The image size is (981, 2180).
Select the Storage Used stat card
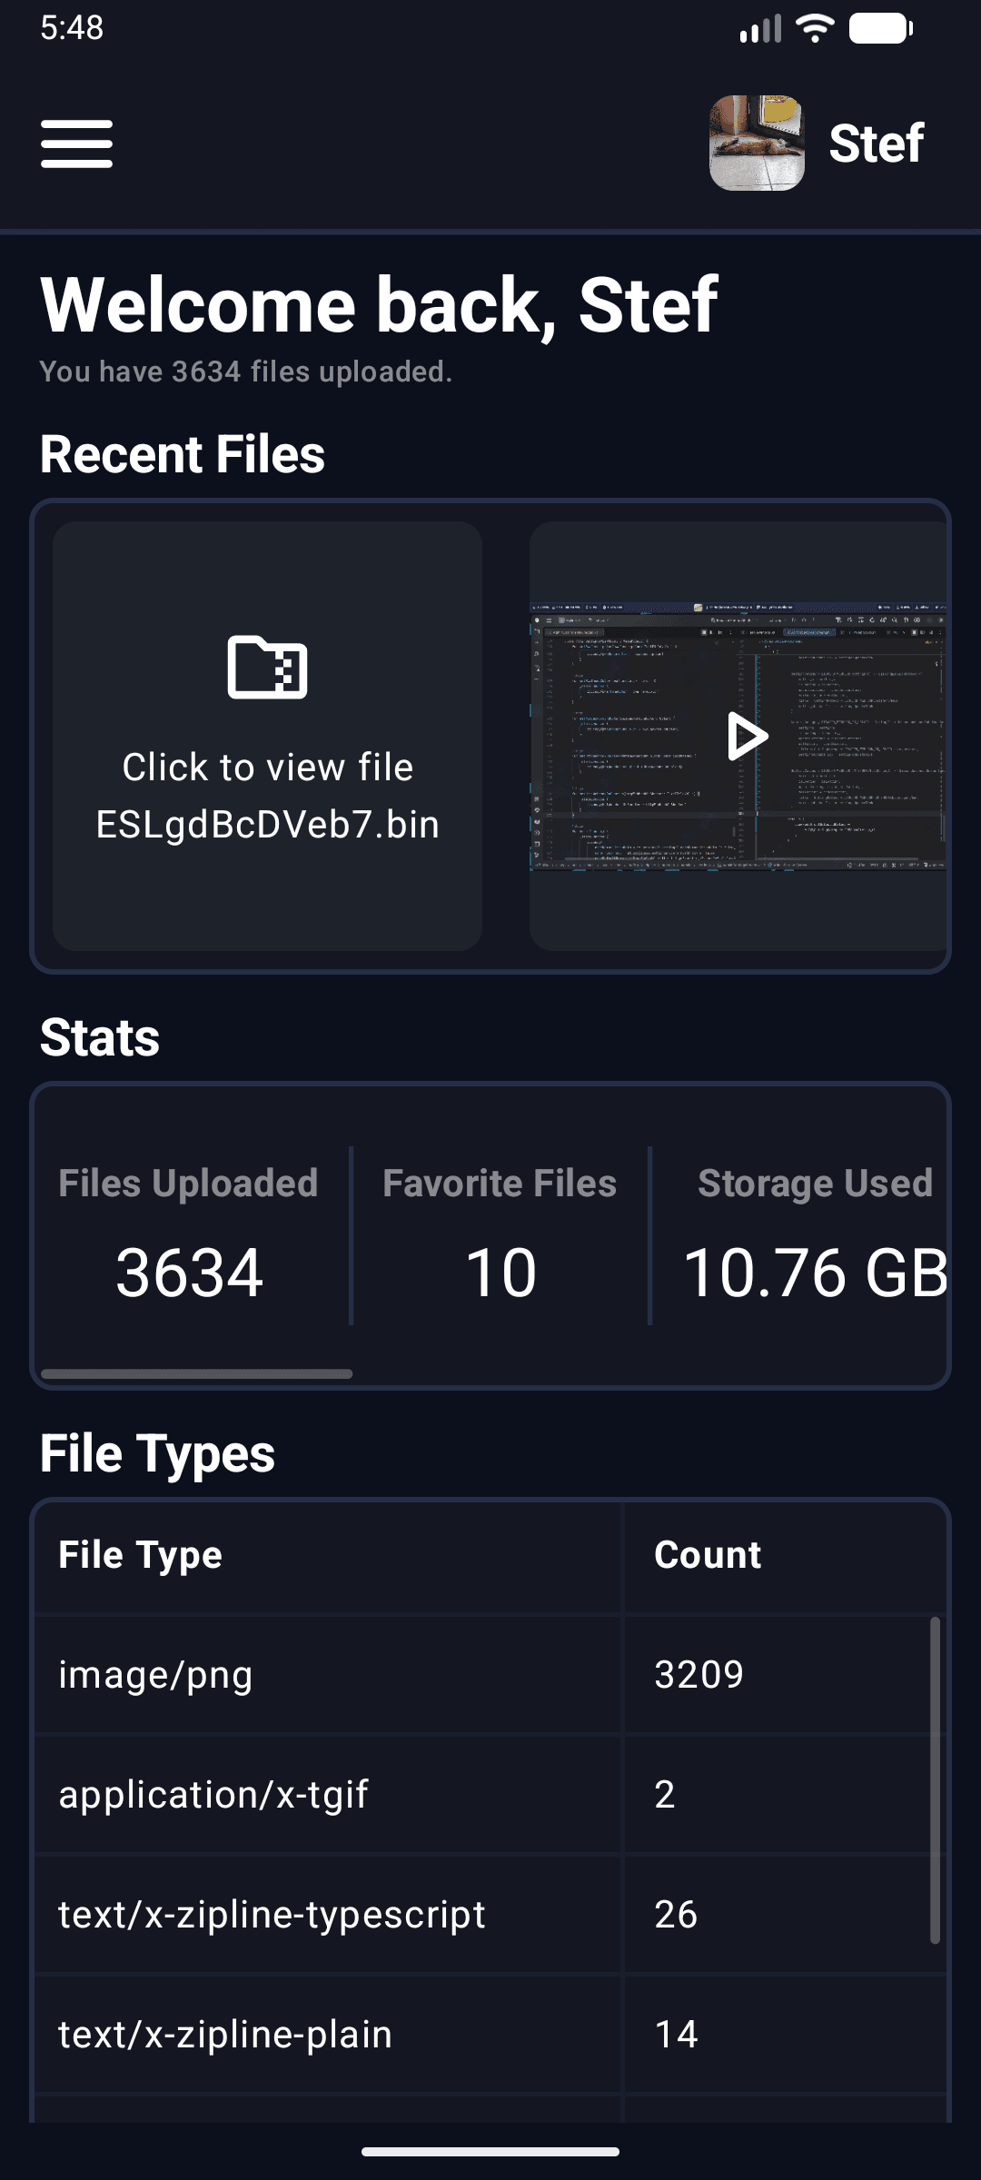pos(815,1235)
